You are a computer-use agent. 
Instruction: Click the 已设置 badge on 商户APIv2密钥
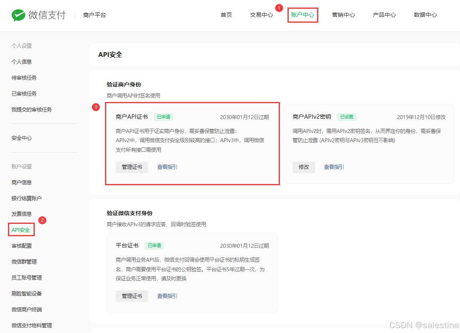[347, 117]
